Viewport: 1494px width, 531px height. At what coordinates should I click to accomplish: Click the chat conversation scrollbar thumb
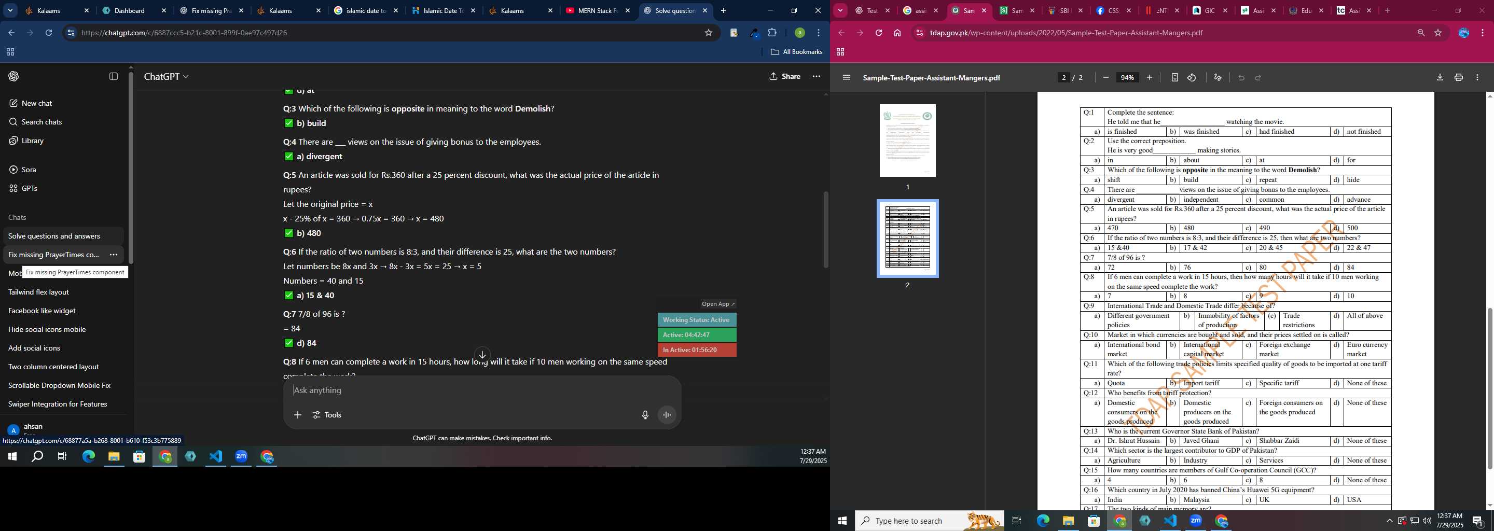point(825,230)
